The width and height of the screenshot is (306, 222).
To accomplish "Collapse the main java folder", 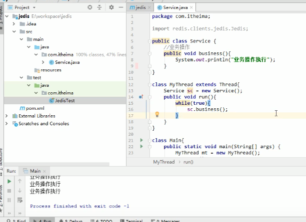I will pyautogui.click(x=28, y=47).
